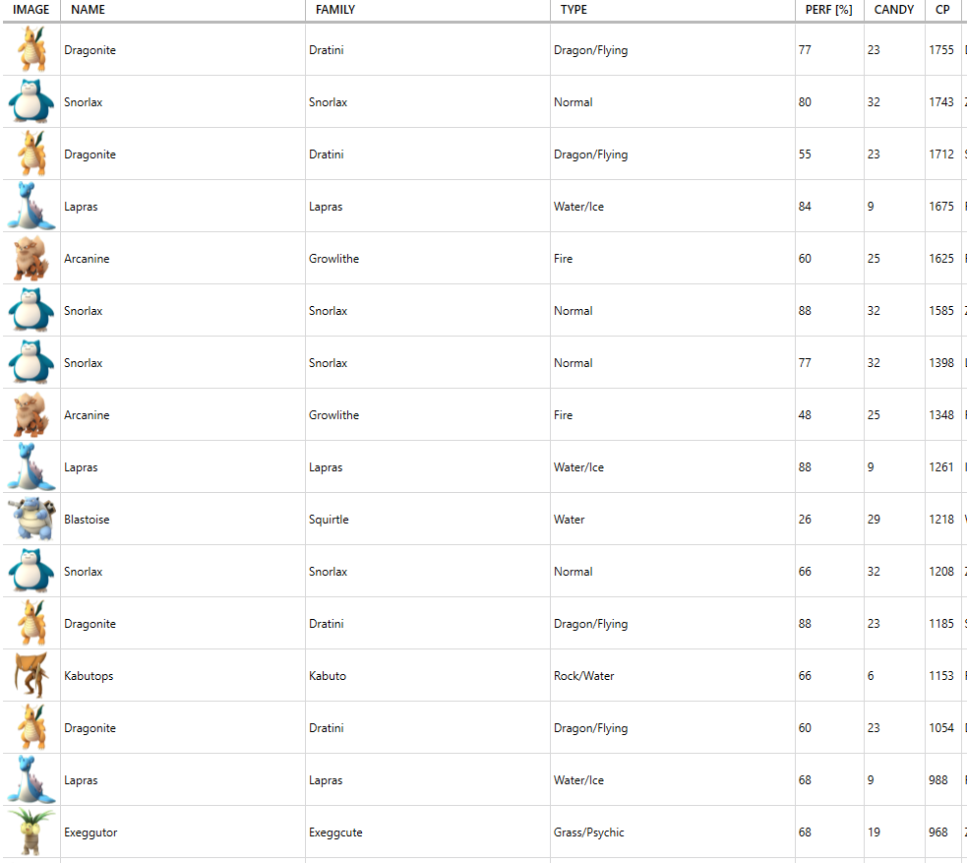Click the Exeggutor image icon
Viewport: 967px width, 863px height.
[31, 832]
